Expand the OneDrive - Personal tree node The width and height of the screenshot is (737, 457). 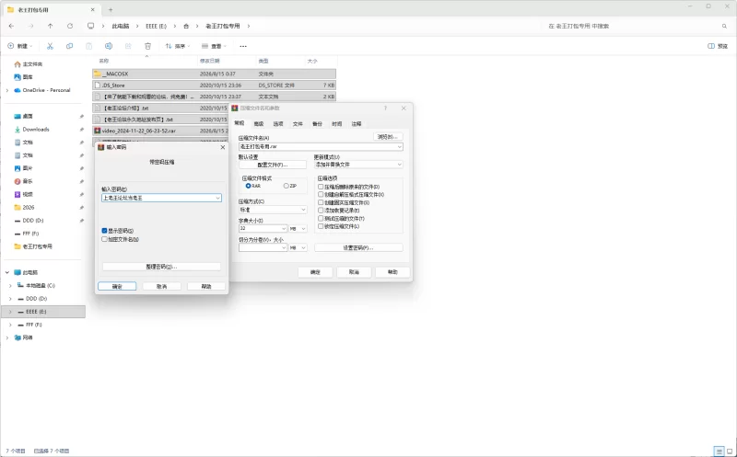[x=7, y=90]
